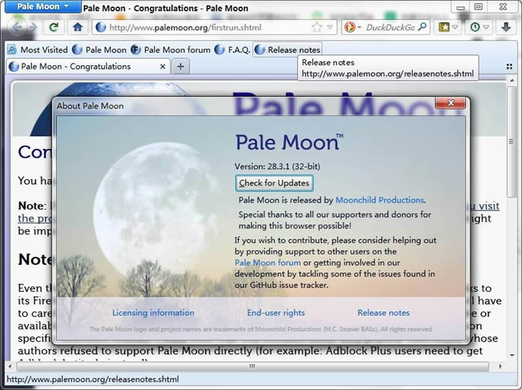Open the URL history dropdown arrow
The image size is (522, 390).
[330, 27]
